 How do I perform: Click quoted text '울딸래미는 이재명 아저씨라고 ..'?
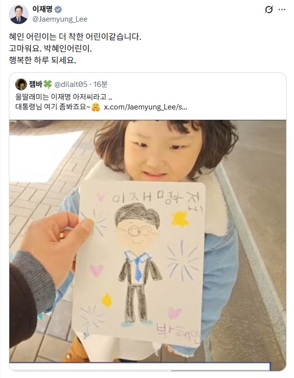click(64, 97)
